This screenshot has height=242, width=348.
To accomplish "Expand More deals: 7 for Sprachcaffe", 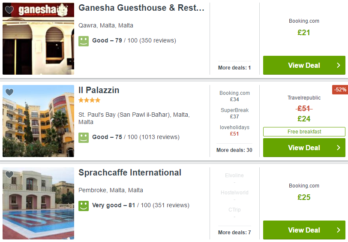I will tap(234, 233).
